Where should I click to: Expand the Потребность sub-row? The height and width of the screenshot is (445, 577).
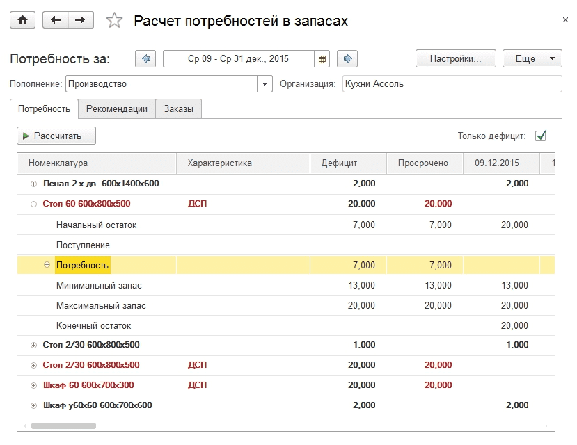[47, 264]
